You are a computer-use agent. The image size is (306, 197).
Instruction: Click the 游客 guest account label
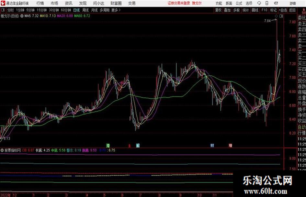pyautogui.click(x=293, y=3)
